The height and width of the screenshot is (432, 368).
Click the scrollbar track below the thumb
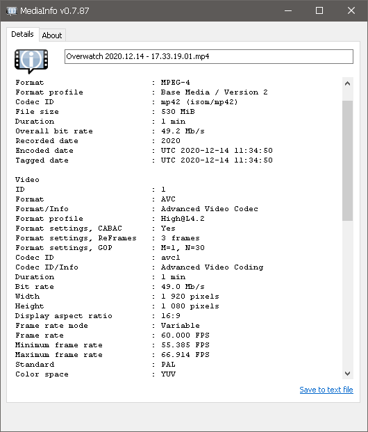pos(347,294)
